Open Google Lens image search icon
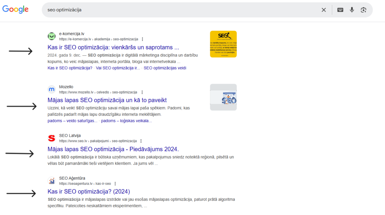The image size is (385, 215). [x=363, y=10]
